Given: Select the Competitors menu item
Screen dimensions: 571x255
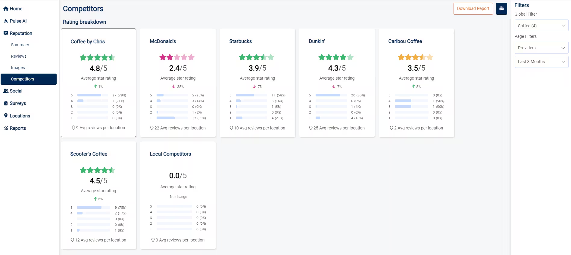Looking at the screenshot, I should click(x=29, y=79).
